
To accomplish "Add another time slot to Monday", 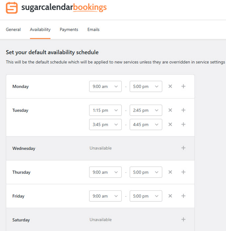I will click(x=183, y=86).
